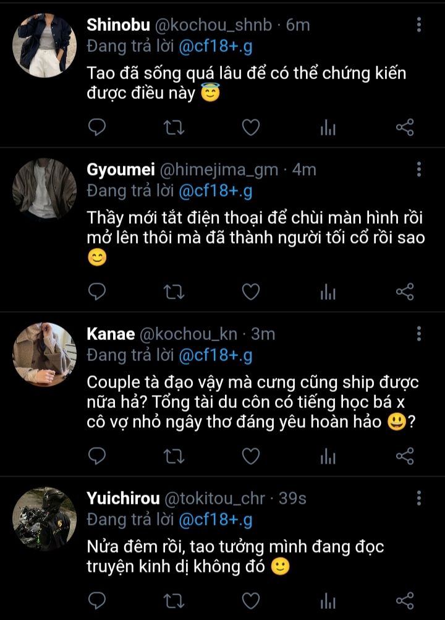Like Gyoumei's tweet
The height and width of the screenshot is (620, 445).
250,292
